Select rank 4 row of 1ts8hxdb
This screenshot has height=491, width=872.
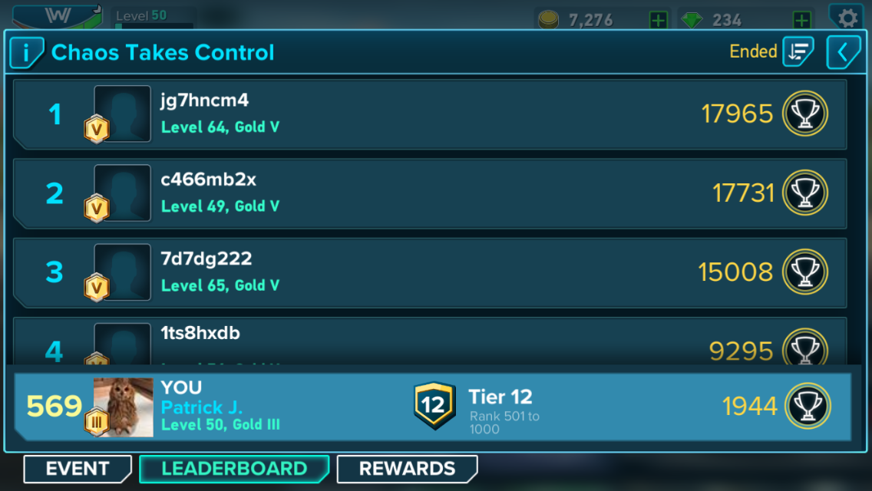(430, 341)
